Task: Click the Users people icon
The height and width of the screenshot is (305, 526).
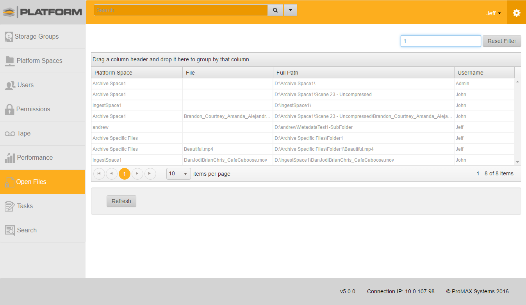Action: pyautogui.click(x=10, y=85)
